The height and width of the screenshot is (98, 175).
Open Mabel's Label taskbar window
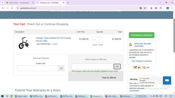pos(22,96)
